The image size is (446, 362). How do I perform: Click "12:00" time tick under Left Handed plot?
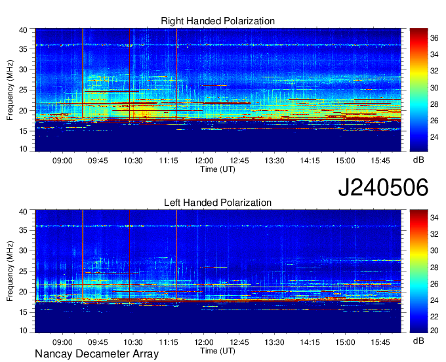(x=204, y=342)
